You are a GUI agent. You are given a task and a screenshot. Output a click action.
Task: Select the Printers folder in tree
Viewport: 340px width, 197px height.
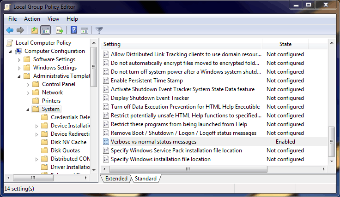click(x=51, y=101)
